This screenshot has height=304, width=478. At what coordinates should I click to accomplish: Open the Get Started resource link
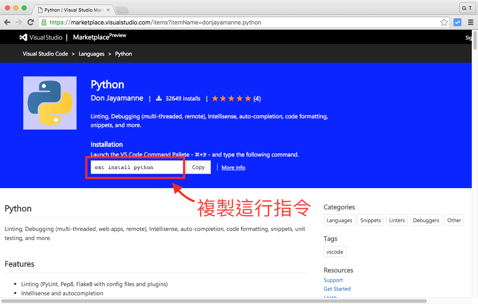coord(337,289)
